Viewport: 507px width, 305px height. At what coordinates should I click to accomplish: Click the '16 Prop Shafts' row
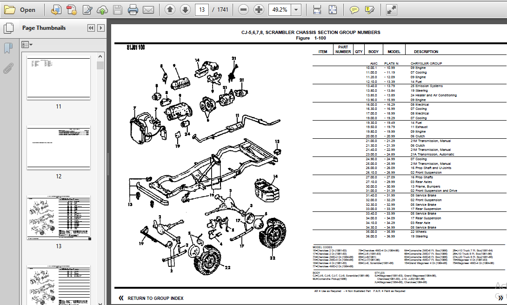(x=421, y=177)
